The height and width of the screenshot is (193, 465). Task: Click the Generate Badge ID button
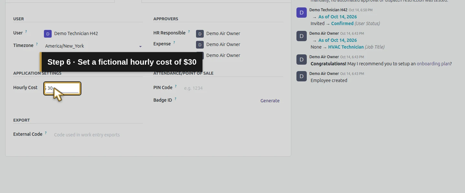coord(270,101)
